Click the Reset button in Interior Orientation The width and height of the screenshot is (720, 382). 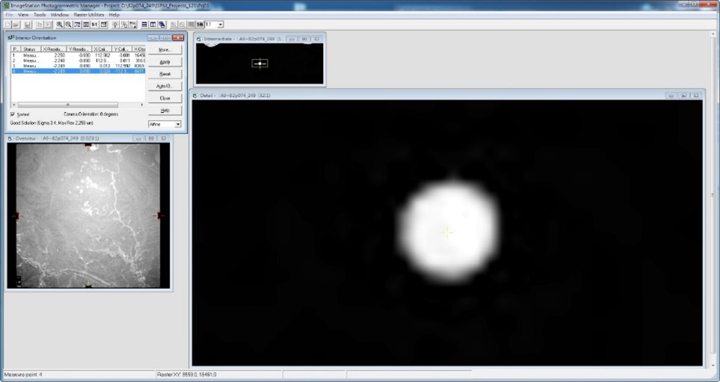pos(164,74)
